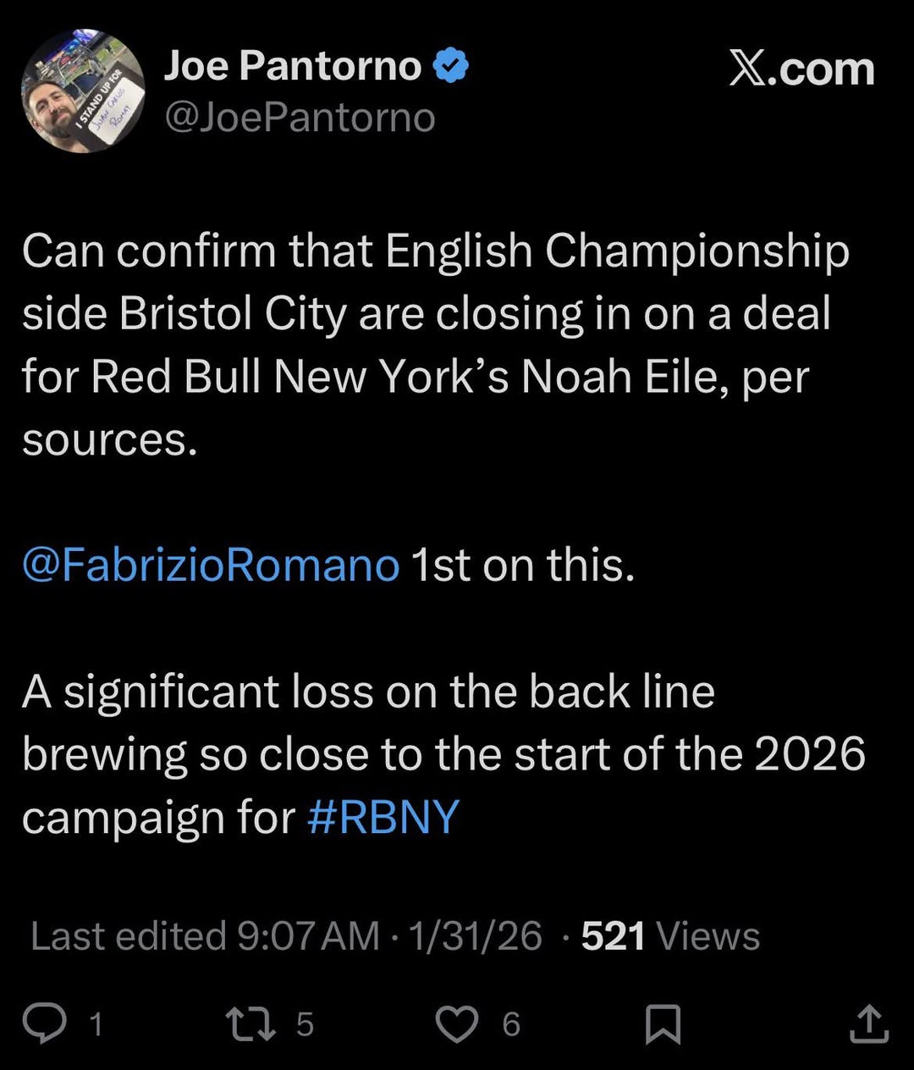Open the @FabrizioRomano mention
The image size is (914, 1070).
point(211,565)
